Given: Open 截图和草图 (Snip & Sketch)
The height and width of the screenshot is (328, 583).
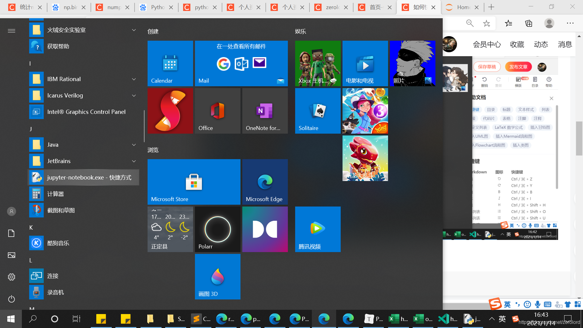Looking at the screenshot, I should click(x=61, y=210).
